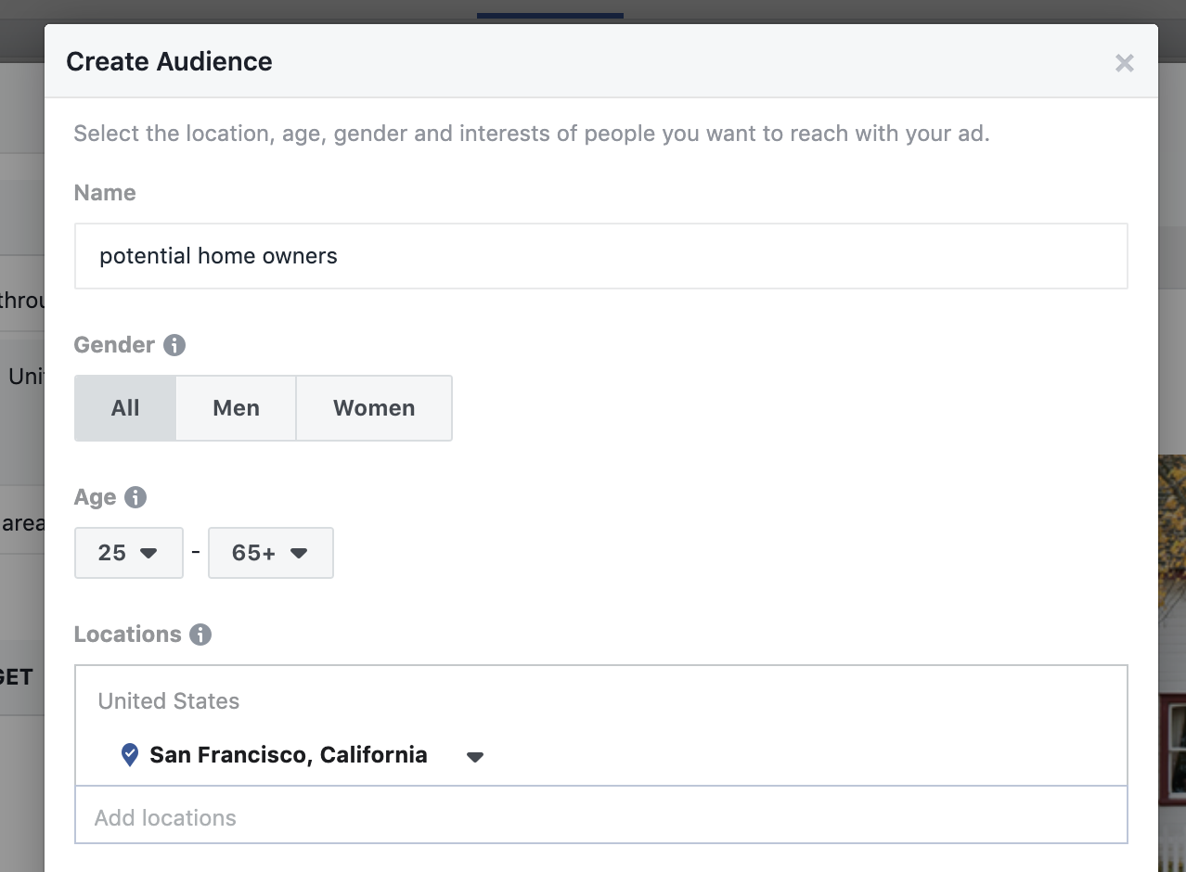The height and width of the screenshot is (872, 1186).
Task: Open the minimum age dropdown showing 25
Action: click(x=128, y=553)
